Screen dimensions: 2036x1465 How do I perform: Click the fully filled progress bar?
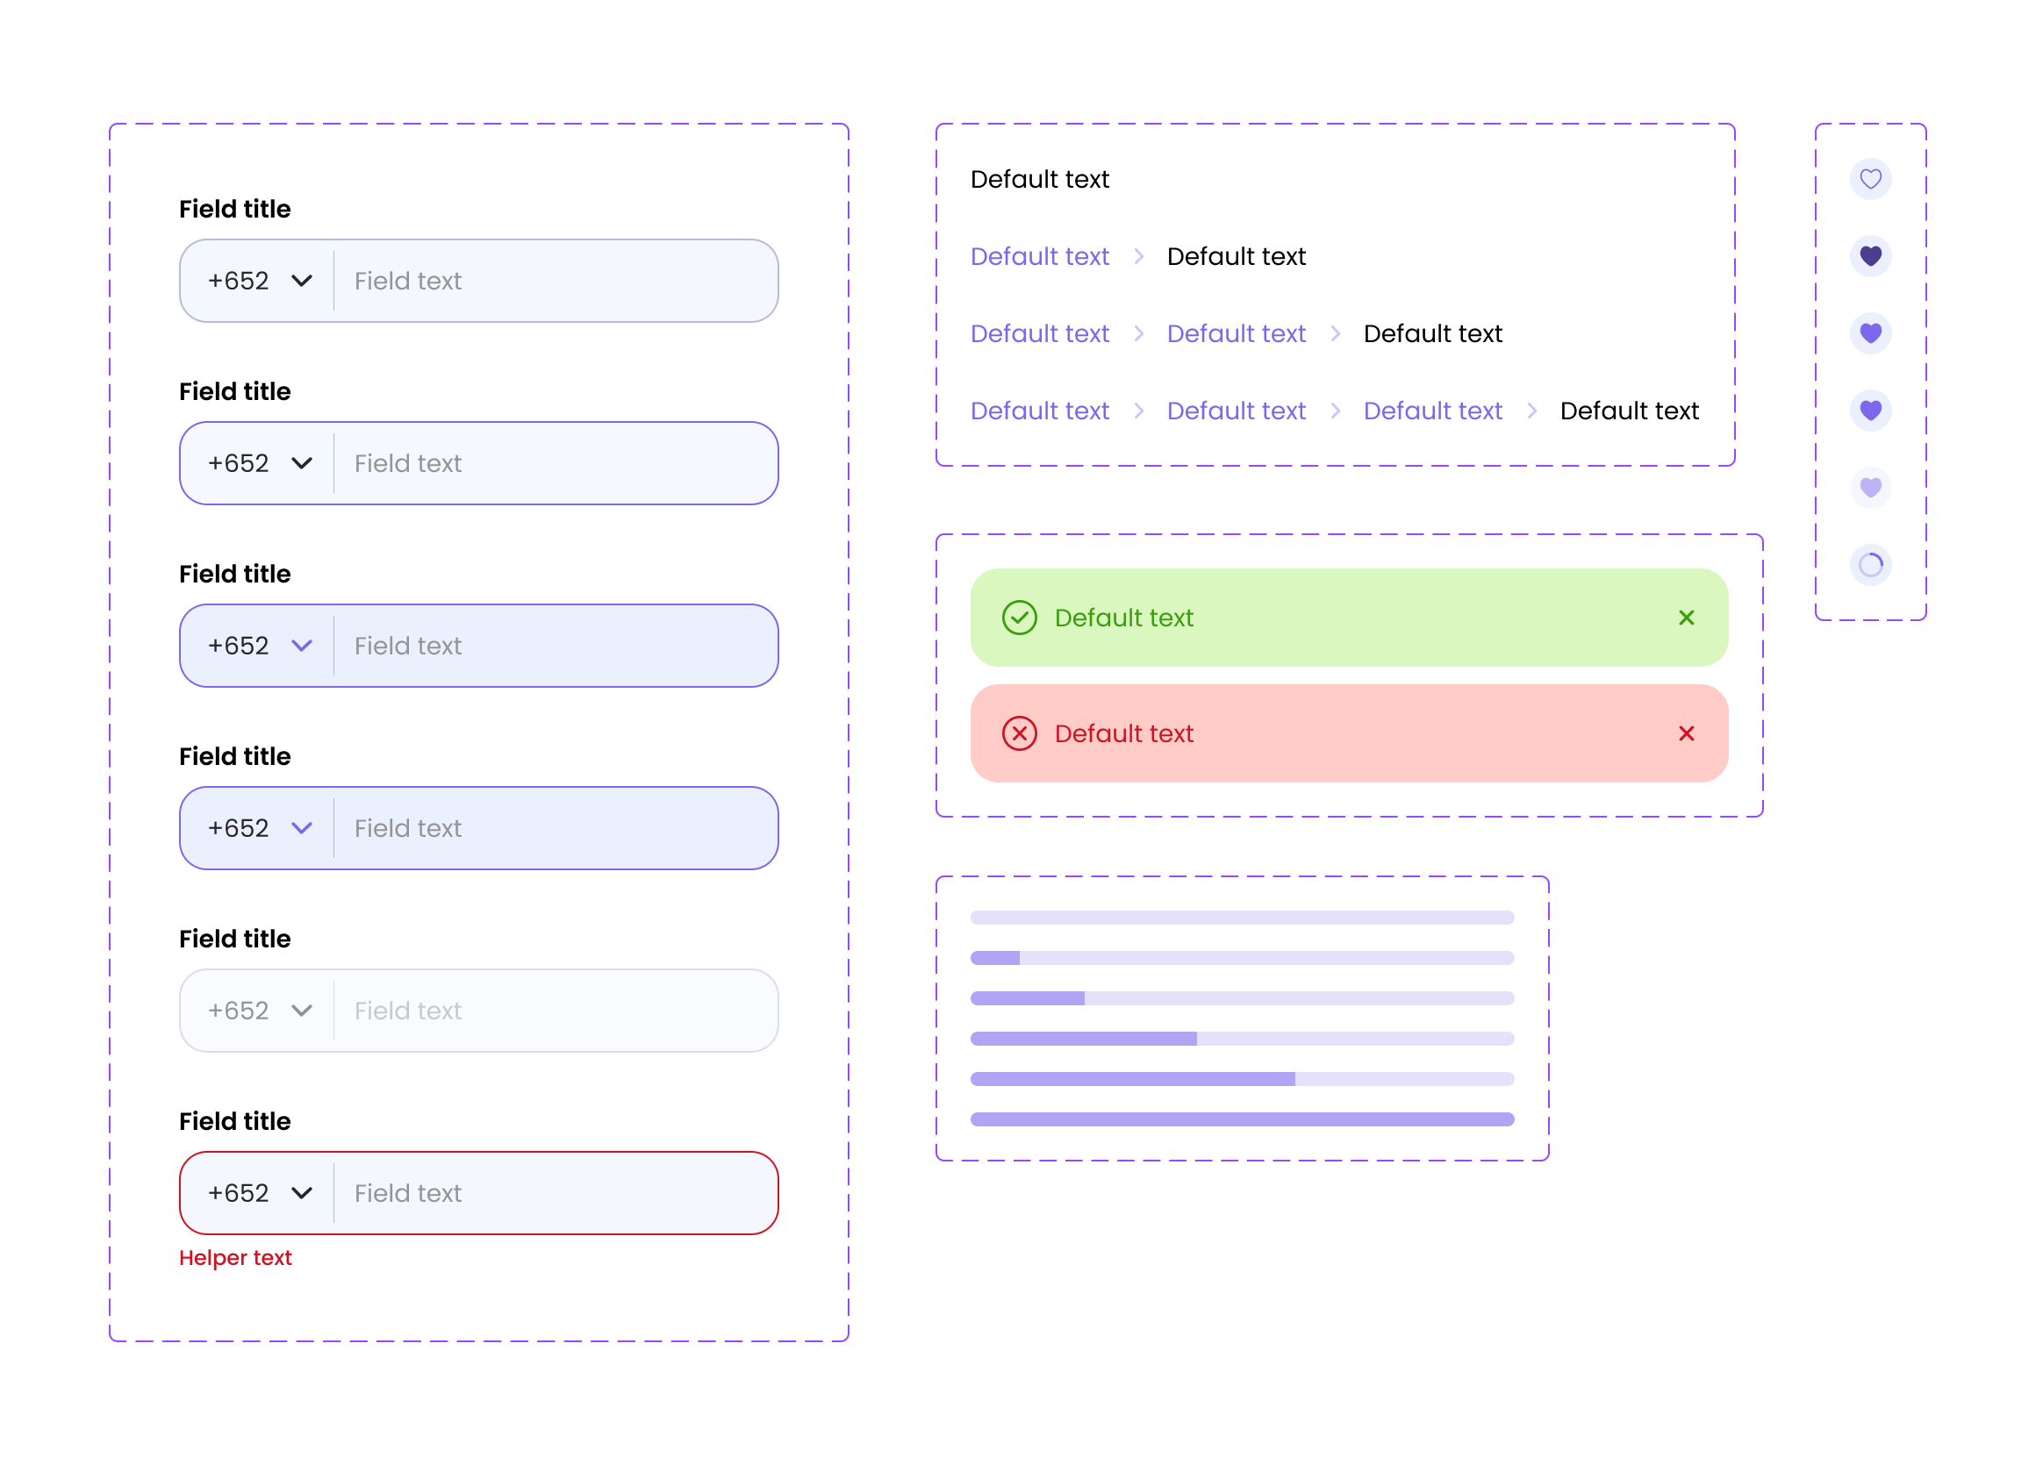pyautogui.click(x=1242, y=1119)
